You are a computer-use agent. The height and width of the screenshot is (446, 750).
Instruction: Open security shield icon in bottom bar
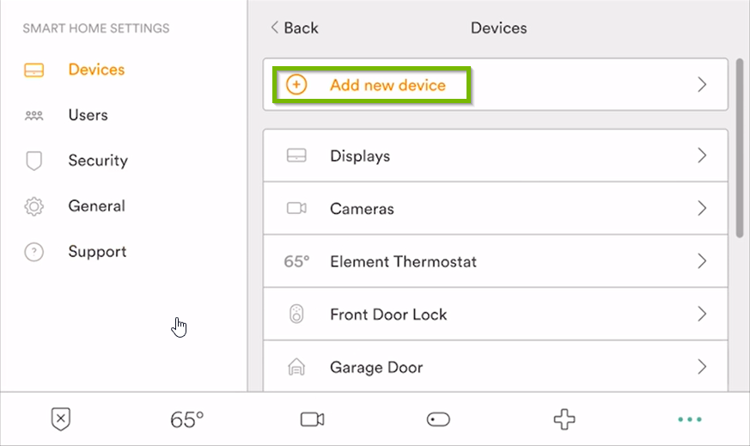click(61, 419)
